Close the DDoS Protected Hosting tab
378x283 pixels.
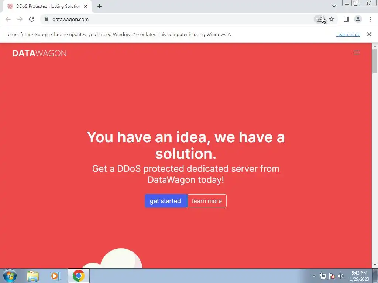pyautogui.click(x=86, y=7)
